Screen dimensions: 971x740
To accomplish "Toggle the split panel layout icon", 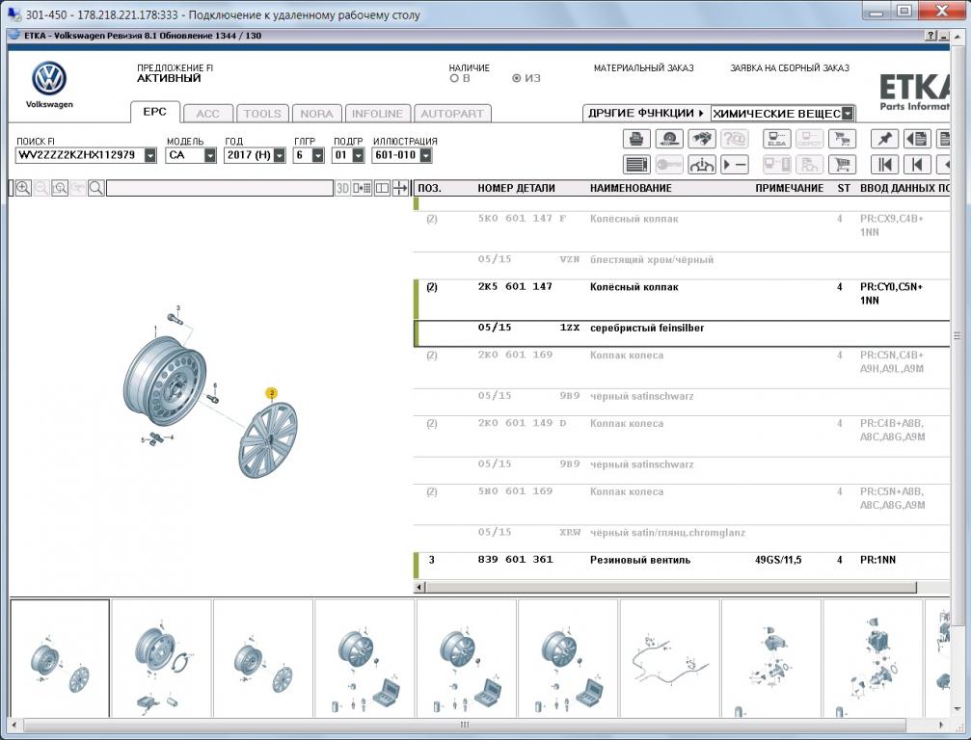I will (382, 188).
